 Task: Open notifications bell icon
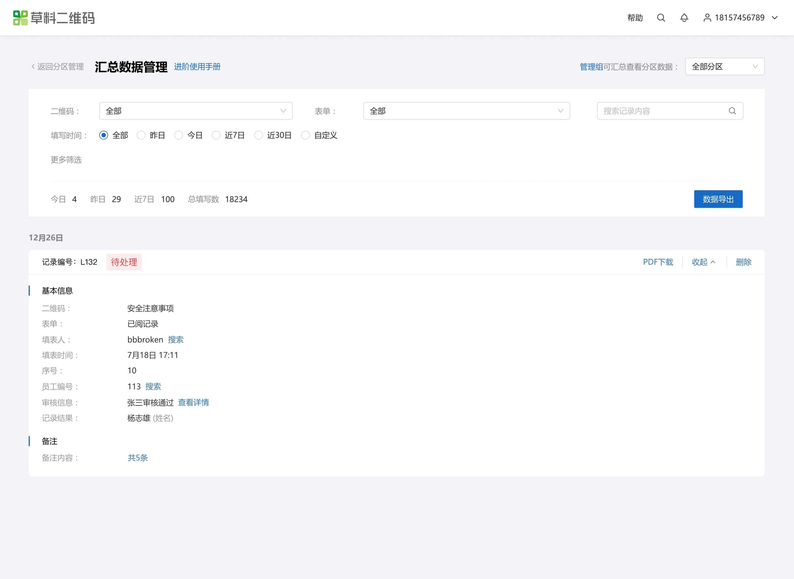click(x=684, y=18)
